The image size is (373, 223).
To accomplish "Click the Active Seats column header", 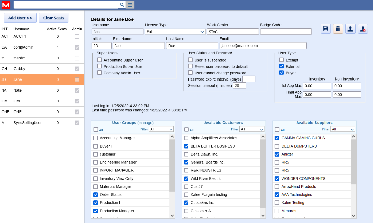I will point(57,29).
